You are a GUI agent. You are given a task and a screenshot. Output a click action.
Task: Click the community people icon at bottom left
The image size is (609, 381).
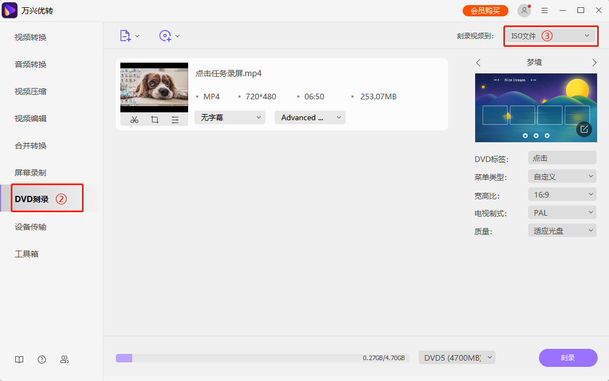pyautogui.click(x=64, y=359)
